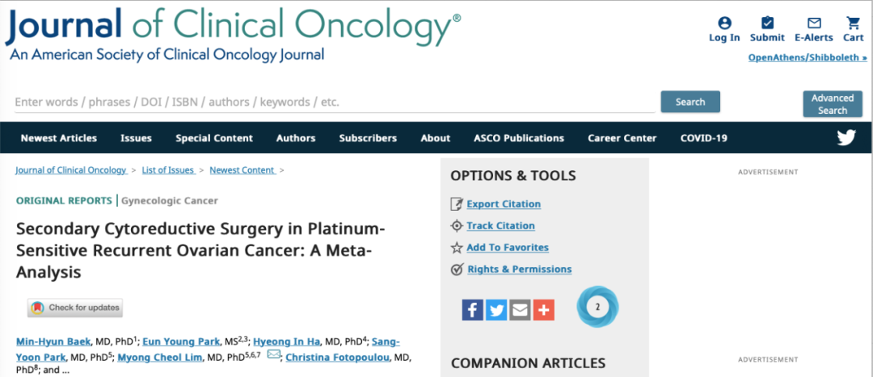Screen dimensions: 873x377
Task: Open Advanced Search
Action: (833, 104)
